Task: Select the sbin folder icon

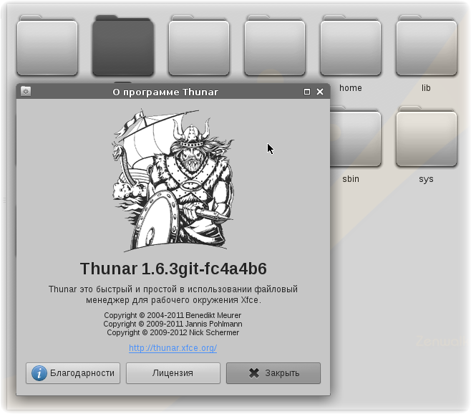Action: 355,136
